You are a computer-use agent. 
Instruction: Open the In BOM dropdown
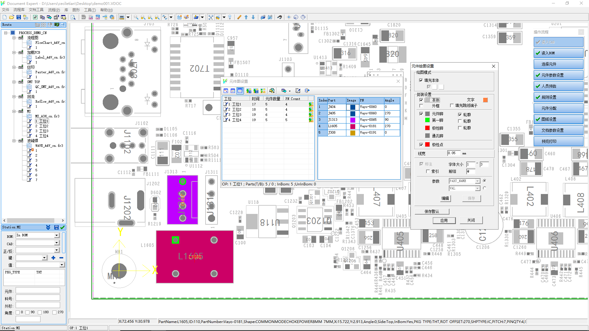57,235
